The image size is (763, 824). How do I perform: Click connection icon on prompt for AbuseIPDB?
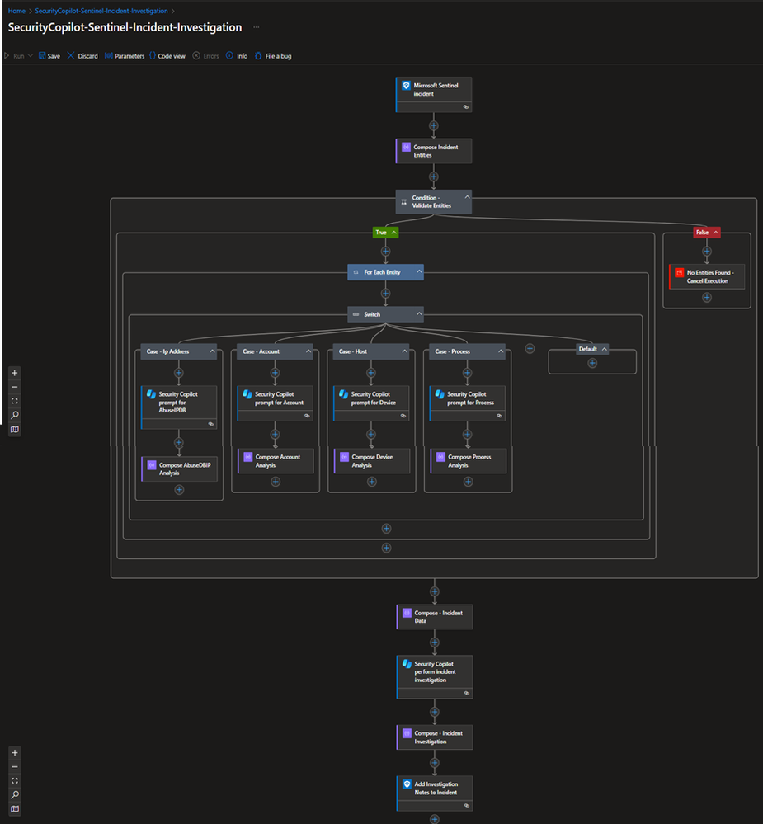click(210, 424)
